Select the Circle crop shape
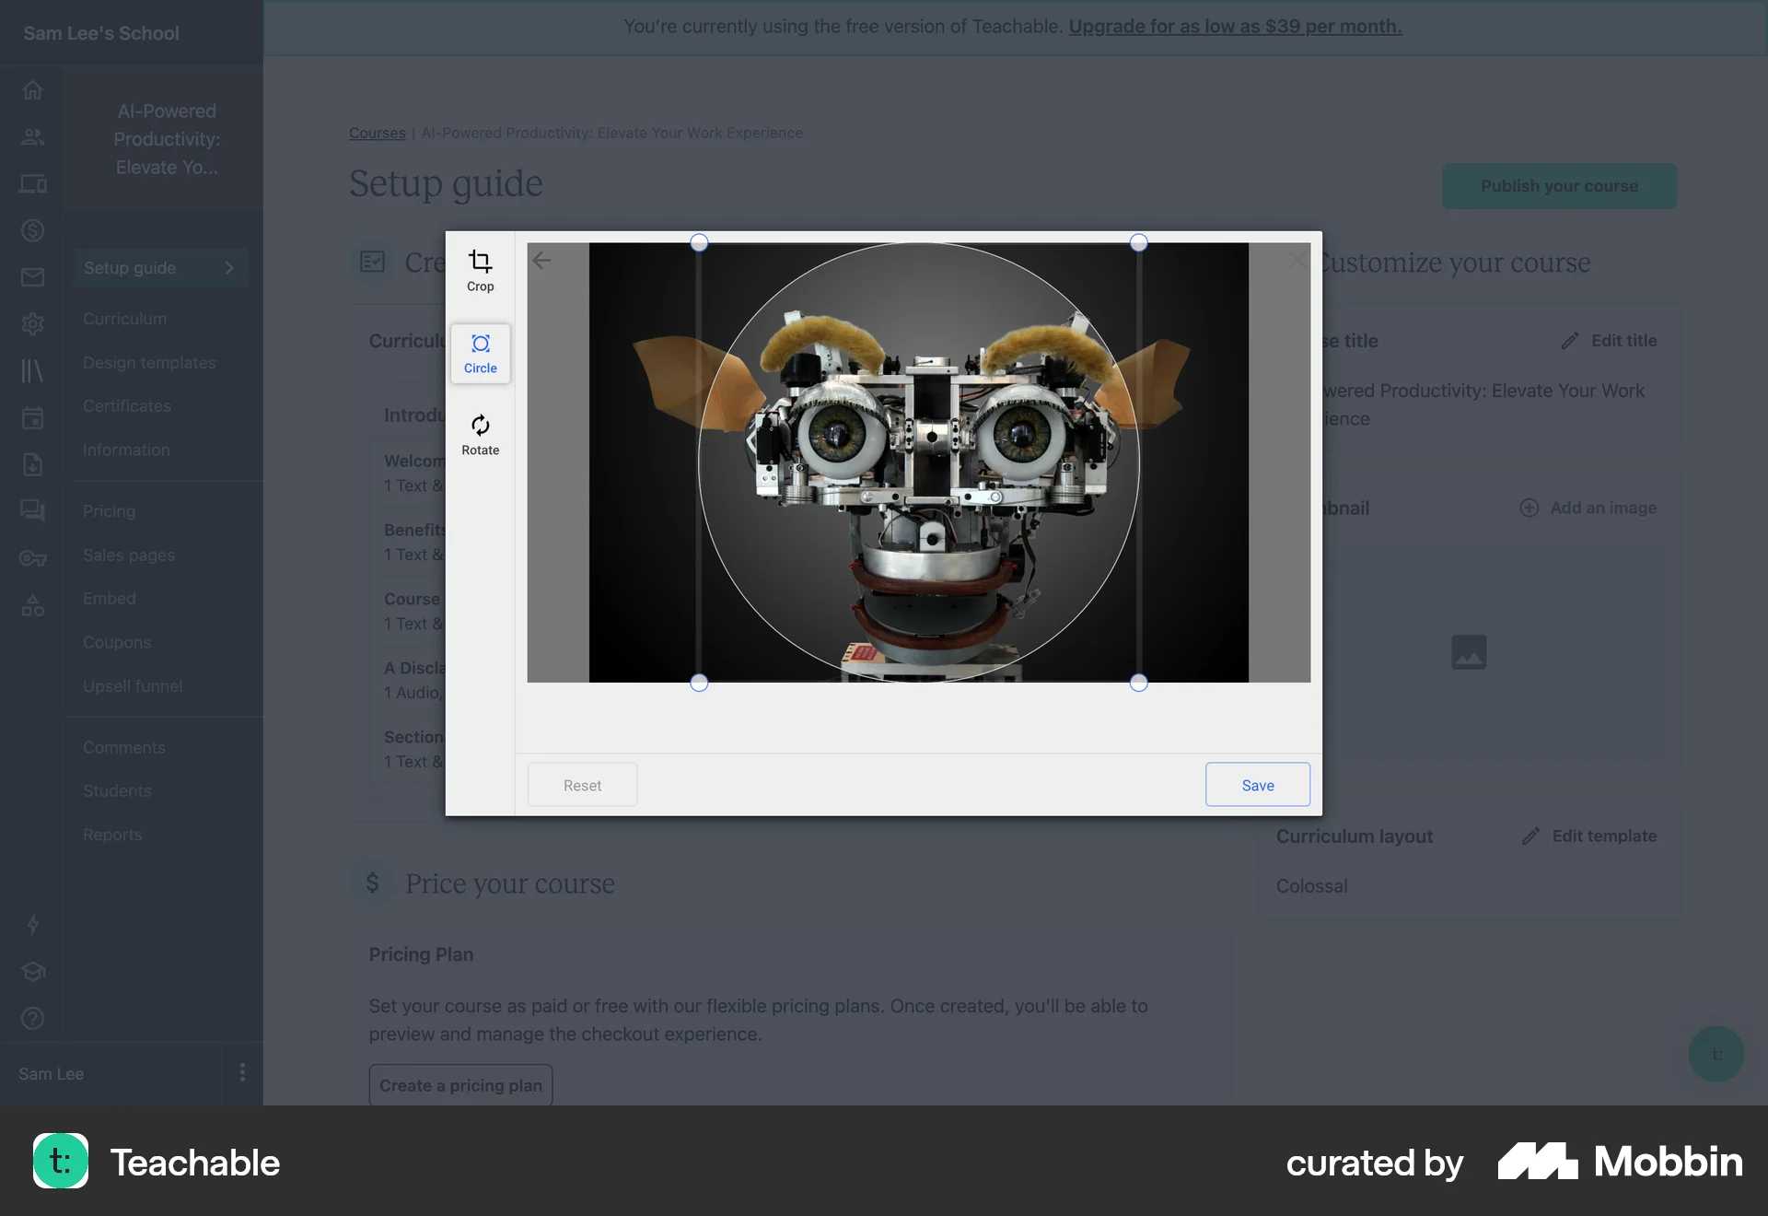The width and height of the screenshot is (1768, 1216). [480, 353]
